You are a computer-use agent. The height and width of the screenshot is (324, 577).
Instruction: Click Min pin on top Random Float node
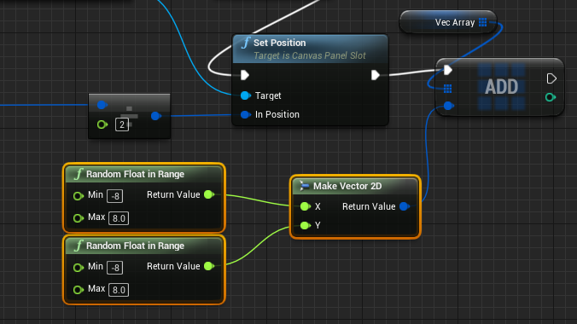[78, 195]
